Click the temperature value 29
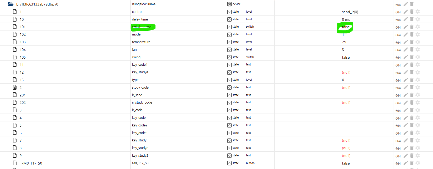Viewport: 433px width, 169px height. click(x=344, y=42)
